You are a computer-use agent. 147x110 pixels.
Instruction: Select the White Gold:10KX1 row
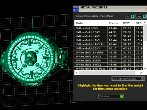point(109,57)
